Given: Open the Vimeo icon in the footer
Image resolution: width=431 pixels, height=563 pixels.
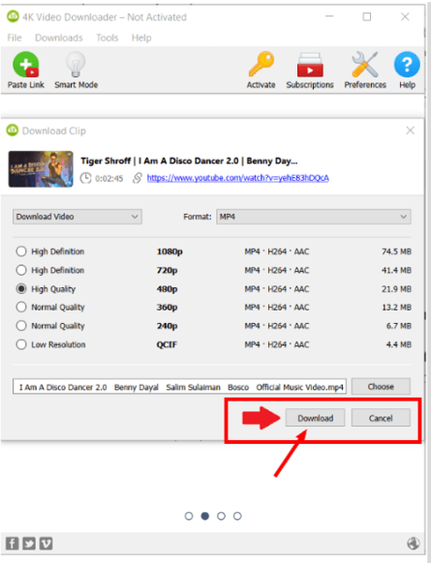Looking at the screenshot, I should point(46,543).
